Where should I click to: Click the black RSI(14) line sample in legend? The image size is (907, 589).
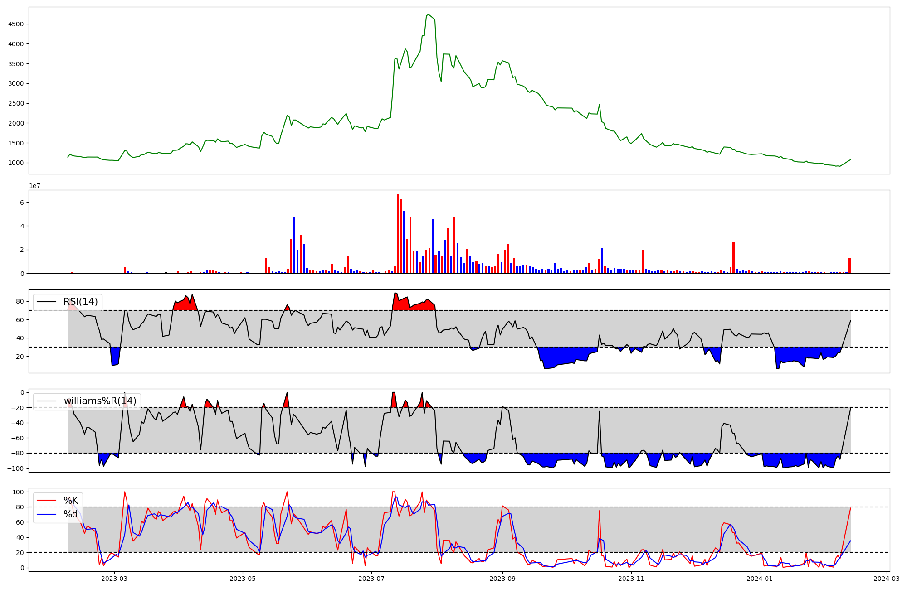pos(47,302)
